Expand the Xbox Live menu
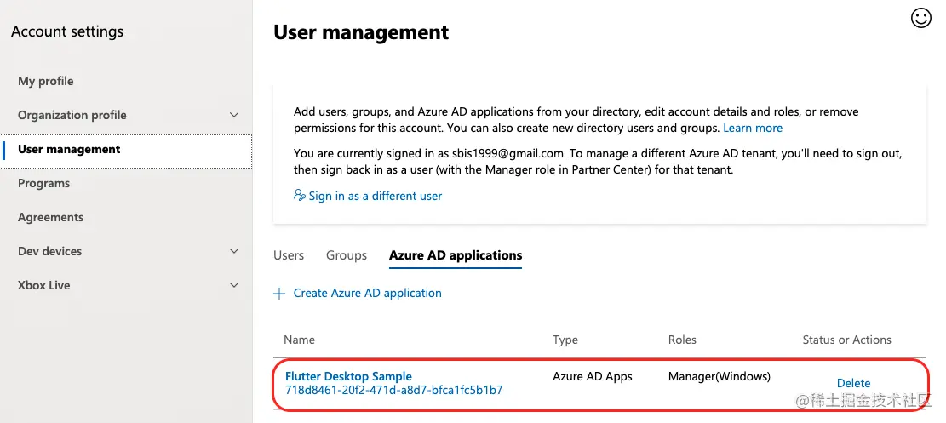Viewport: 946px width, 423px height. pyautogui.click(x=234, y=285)
